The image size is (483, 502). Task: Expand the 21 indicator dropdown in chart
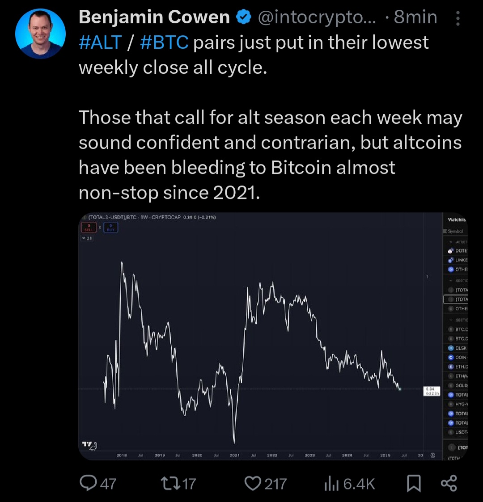click(x=87, y=238)
